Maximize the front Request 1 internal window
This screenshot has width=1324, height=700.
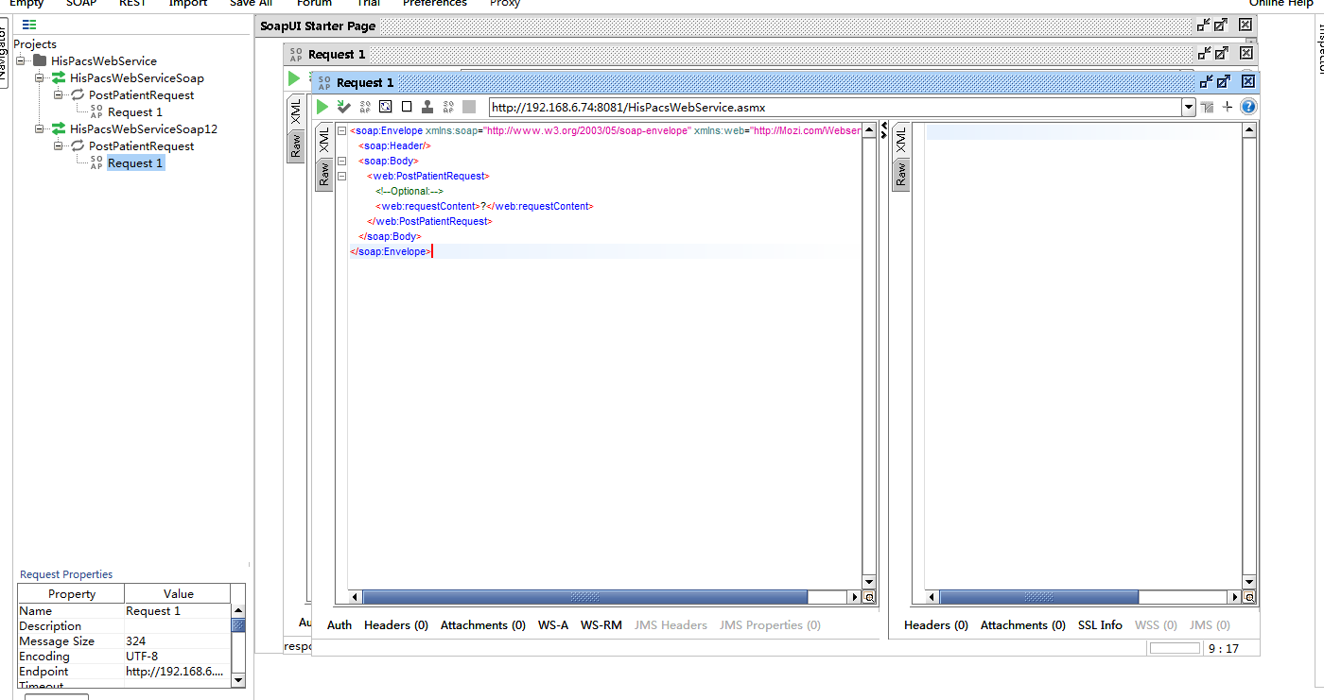[x=1223, y=82]
